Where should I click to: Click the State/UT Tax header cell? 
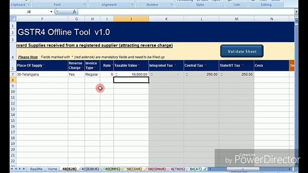[x=236, y=65]
